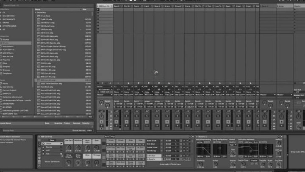Screen dimensions: 305x172
Task: Select the Hi Tom drum pad
Action: point(140,148)
